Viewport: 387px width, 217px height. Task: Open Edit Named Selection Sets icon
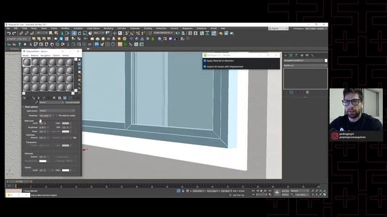[151, 33]
